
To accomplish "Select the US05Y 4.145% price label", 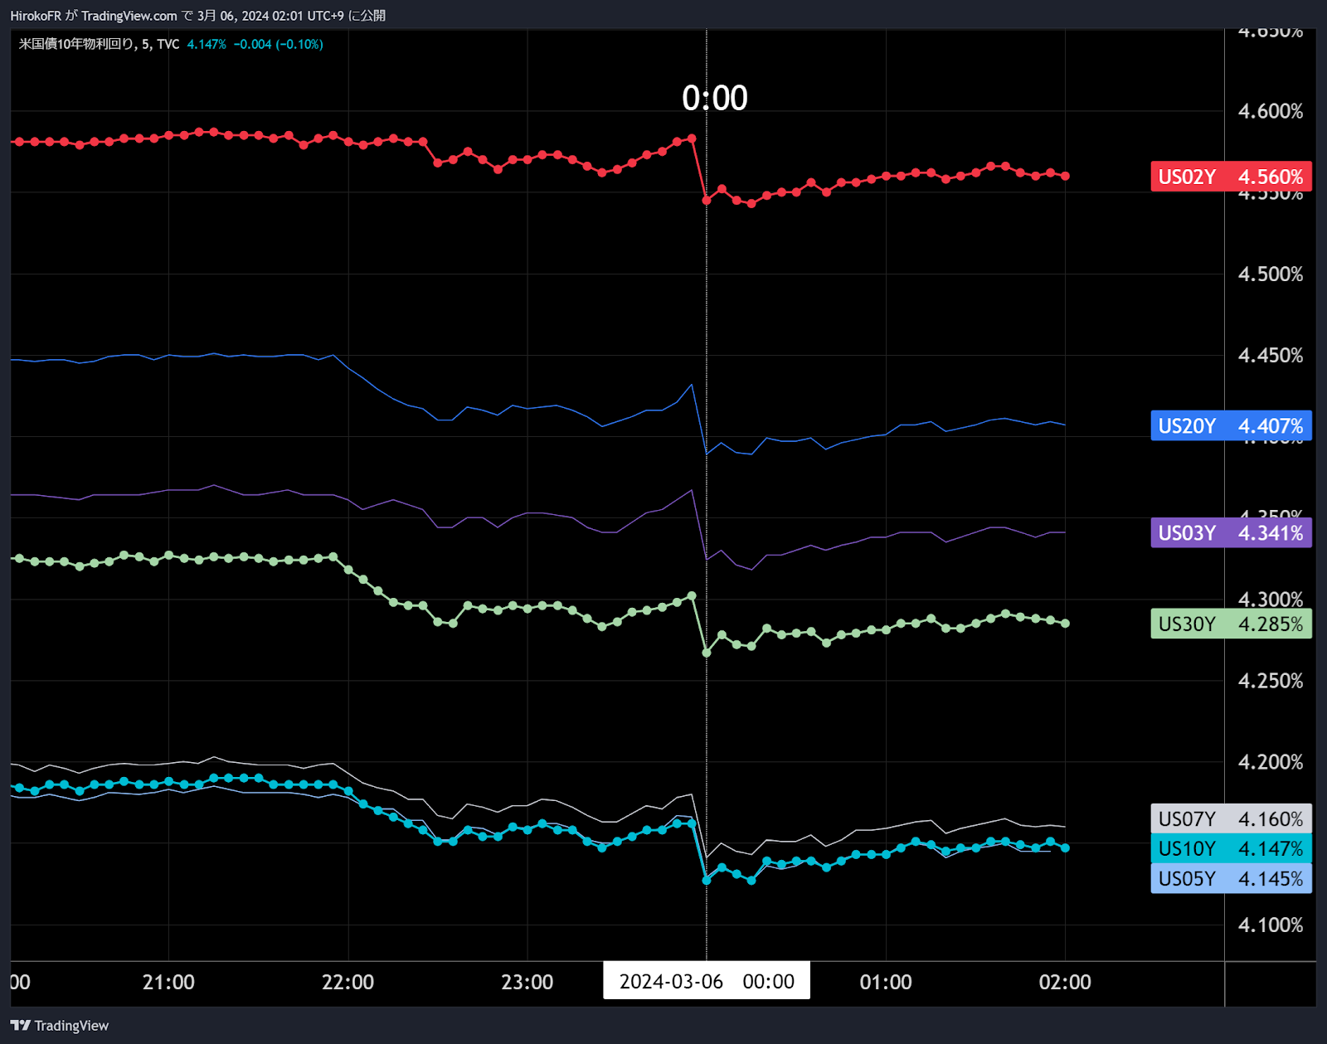I will click(x=1231, y=879).
